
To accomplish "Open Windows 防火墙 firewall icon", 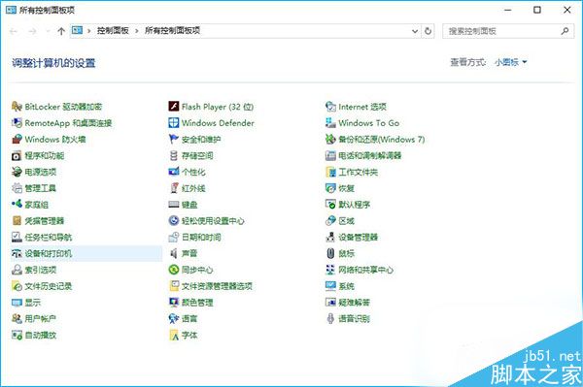I will pos(17,139).
